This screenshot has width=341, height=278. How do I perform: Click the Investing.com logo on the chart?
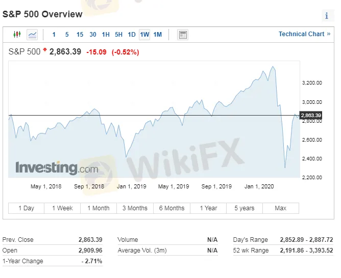[x=57, y=168]
